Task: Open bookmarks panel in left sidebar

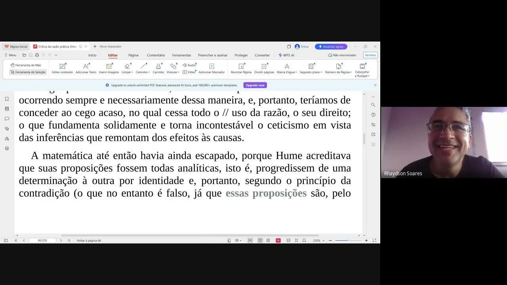Action: (x=7, y=99)
